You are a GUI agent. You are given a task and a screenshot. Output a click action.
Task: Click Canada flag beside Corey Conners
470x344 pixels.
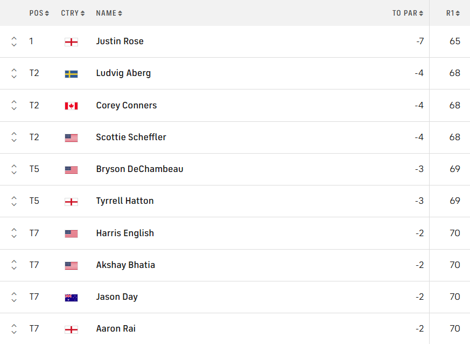[x=71, y=106]
